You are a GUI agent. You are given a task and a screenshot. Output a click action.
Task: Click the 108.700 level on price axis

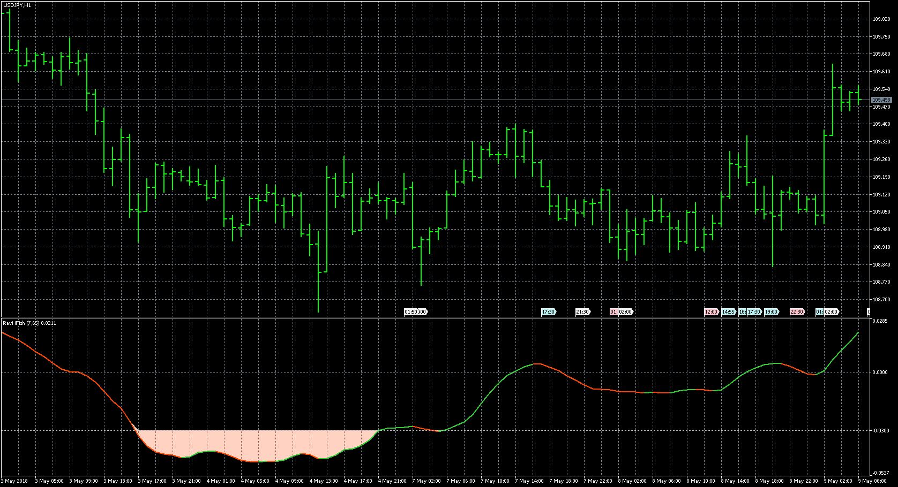(881, 300)
